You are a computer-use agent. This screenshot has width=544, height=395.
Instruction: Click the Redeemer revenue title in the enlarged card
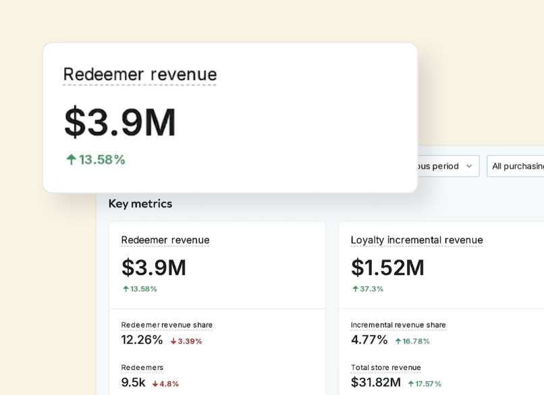point(140,74)
